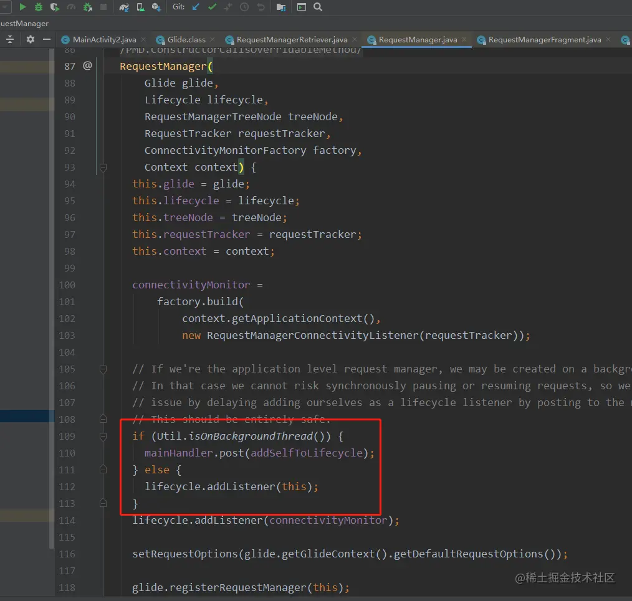Viewport: 632px width, 601px height.
Task: Open Project Structure folder icon
Action: click(x=281, y=7)
